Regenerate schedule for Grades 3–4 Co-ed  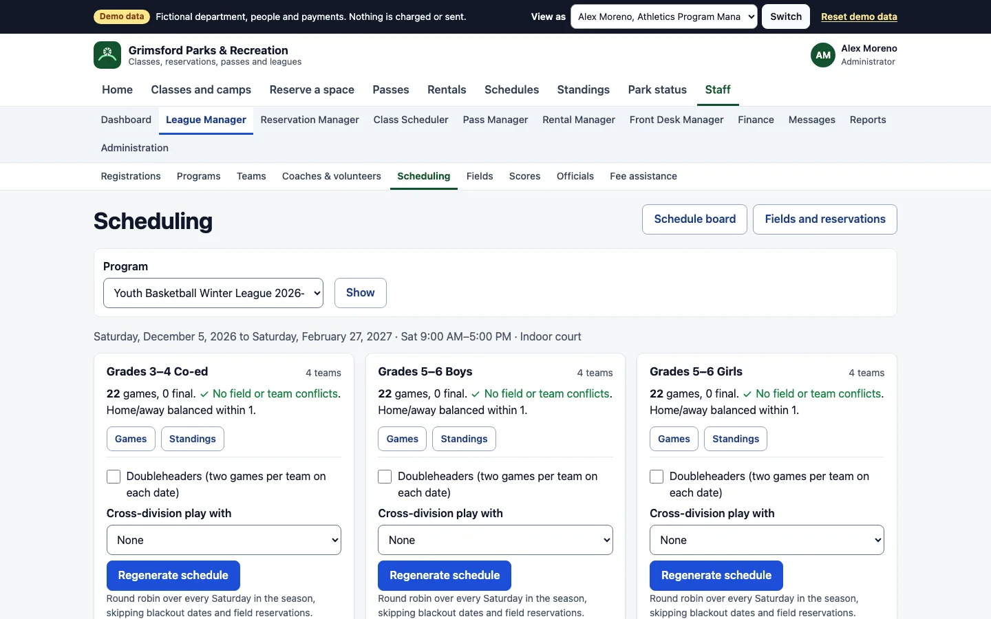point(173,576)
